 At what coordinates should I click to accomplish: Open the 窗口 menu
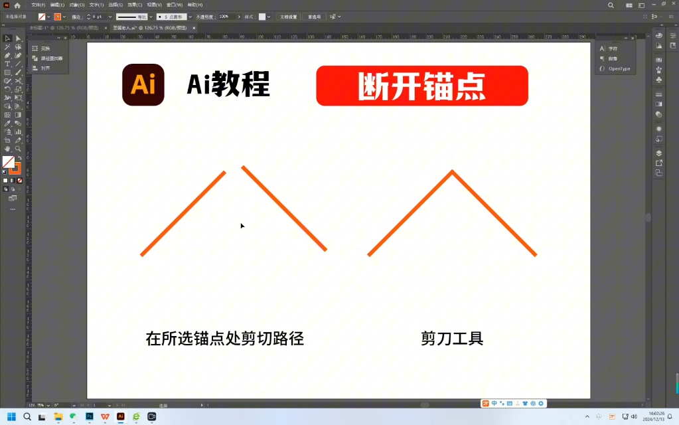pos(174,5)
